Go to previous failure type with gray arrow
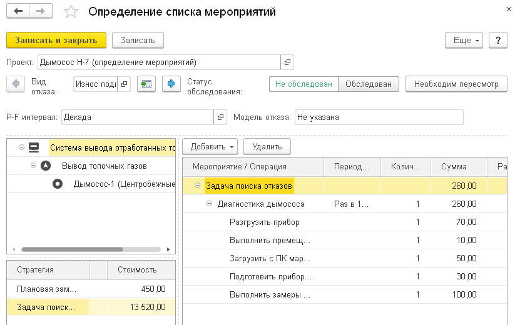 (x=16, y=84)
